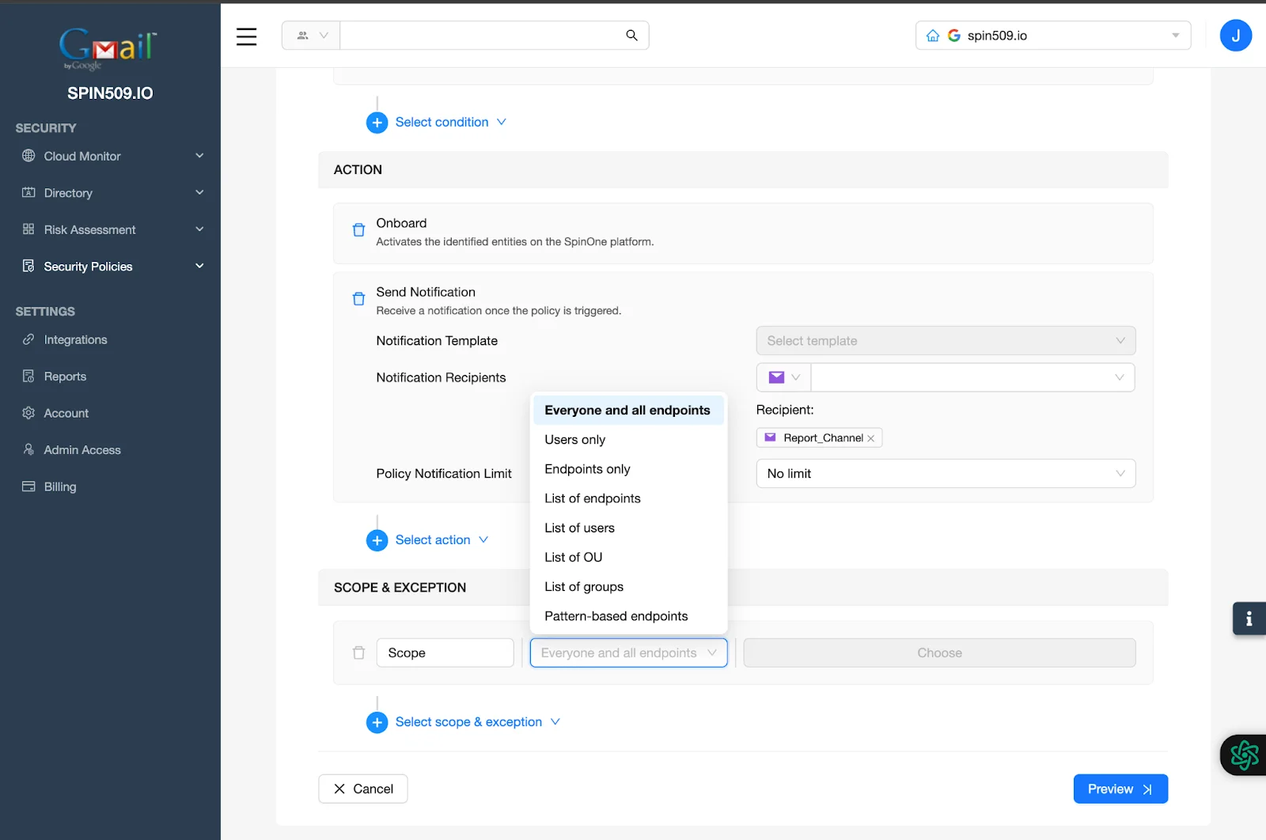
Task: Open the envelope channel-type selector in Notification Recipients
Action: (x=783, y=377)
